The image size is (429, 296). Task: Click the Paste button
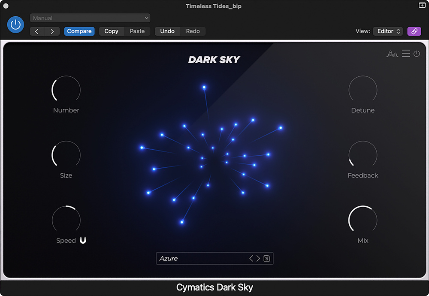[137, 31]
